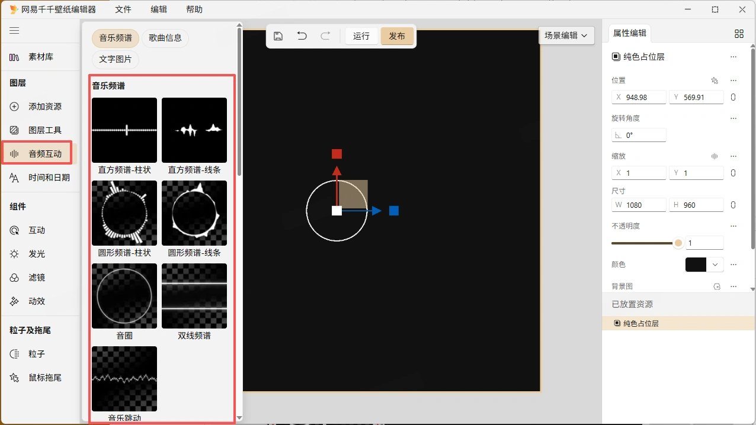Toggle size ratio lock ring beside H
Screen dimensions: 756x425
pos(733,205)
